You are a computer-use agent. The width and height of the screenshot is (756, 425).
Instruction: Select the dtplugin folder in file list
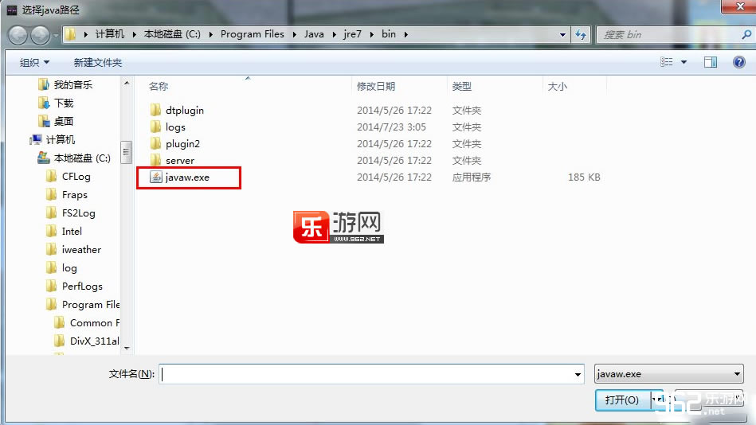click(184, 111)
